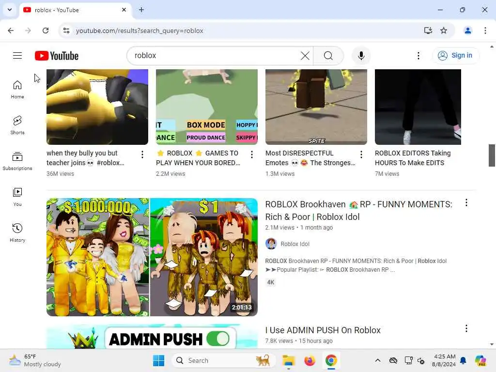The width and height of the screenshot is (496, 372).
Task: Install YouTube app icon in address bar
Action: 428,31
